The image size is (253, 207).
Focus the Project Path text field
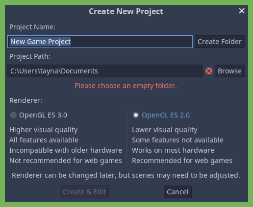coord(105,71)
